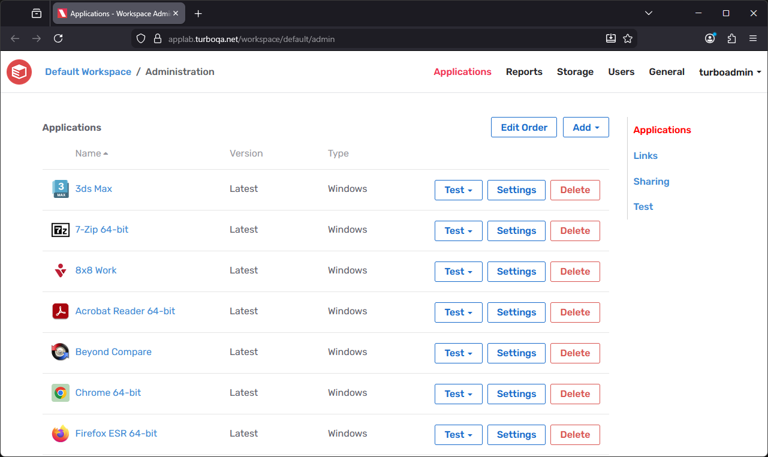Viewport: 768px width, 457px height.
Task: Sort applications by the Name column
Action: [91, 153]
